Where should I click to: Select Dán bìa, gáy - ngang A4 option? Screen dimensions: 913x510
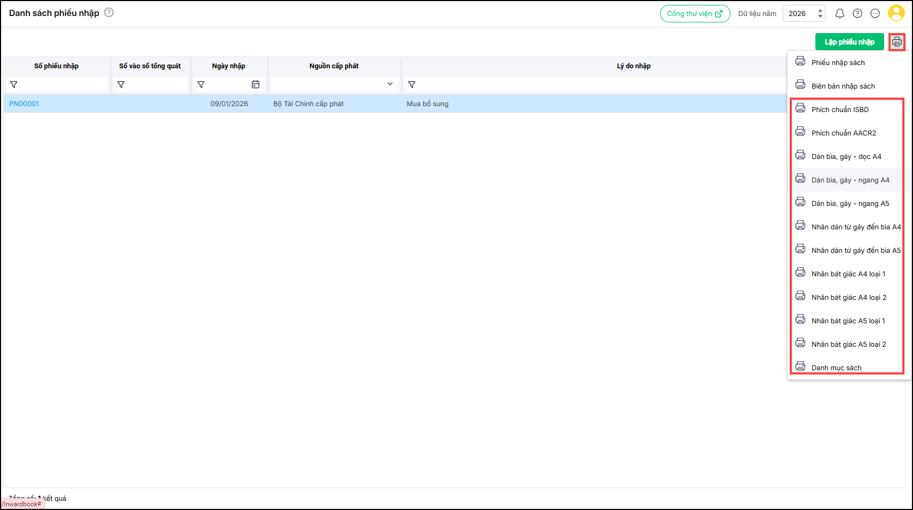(x=850, y=180)
